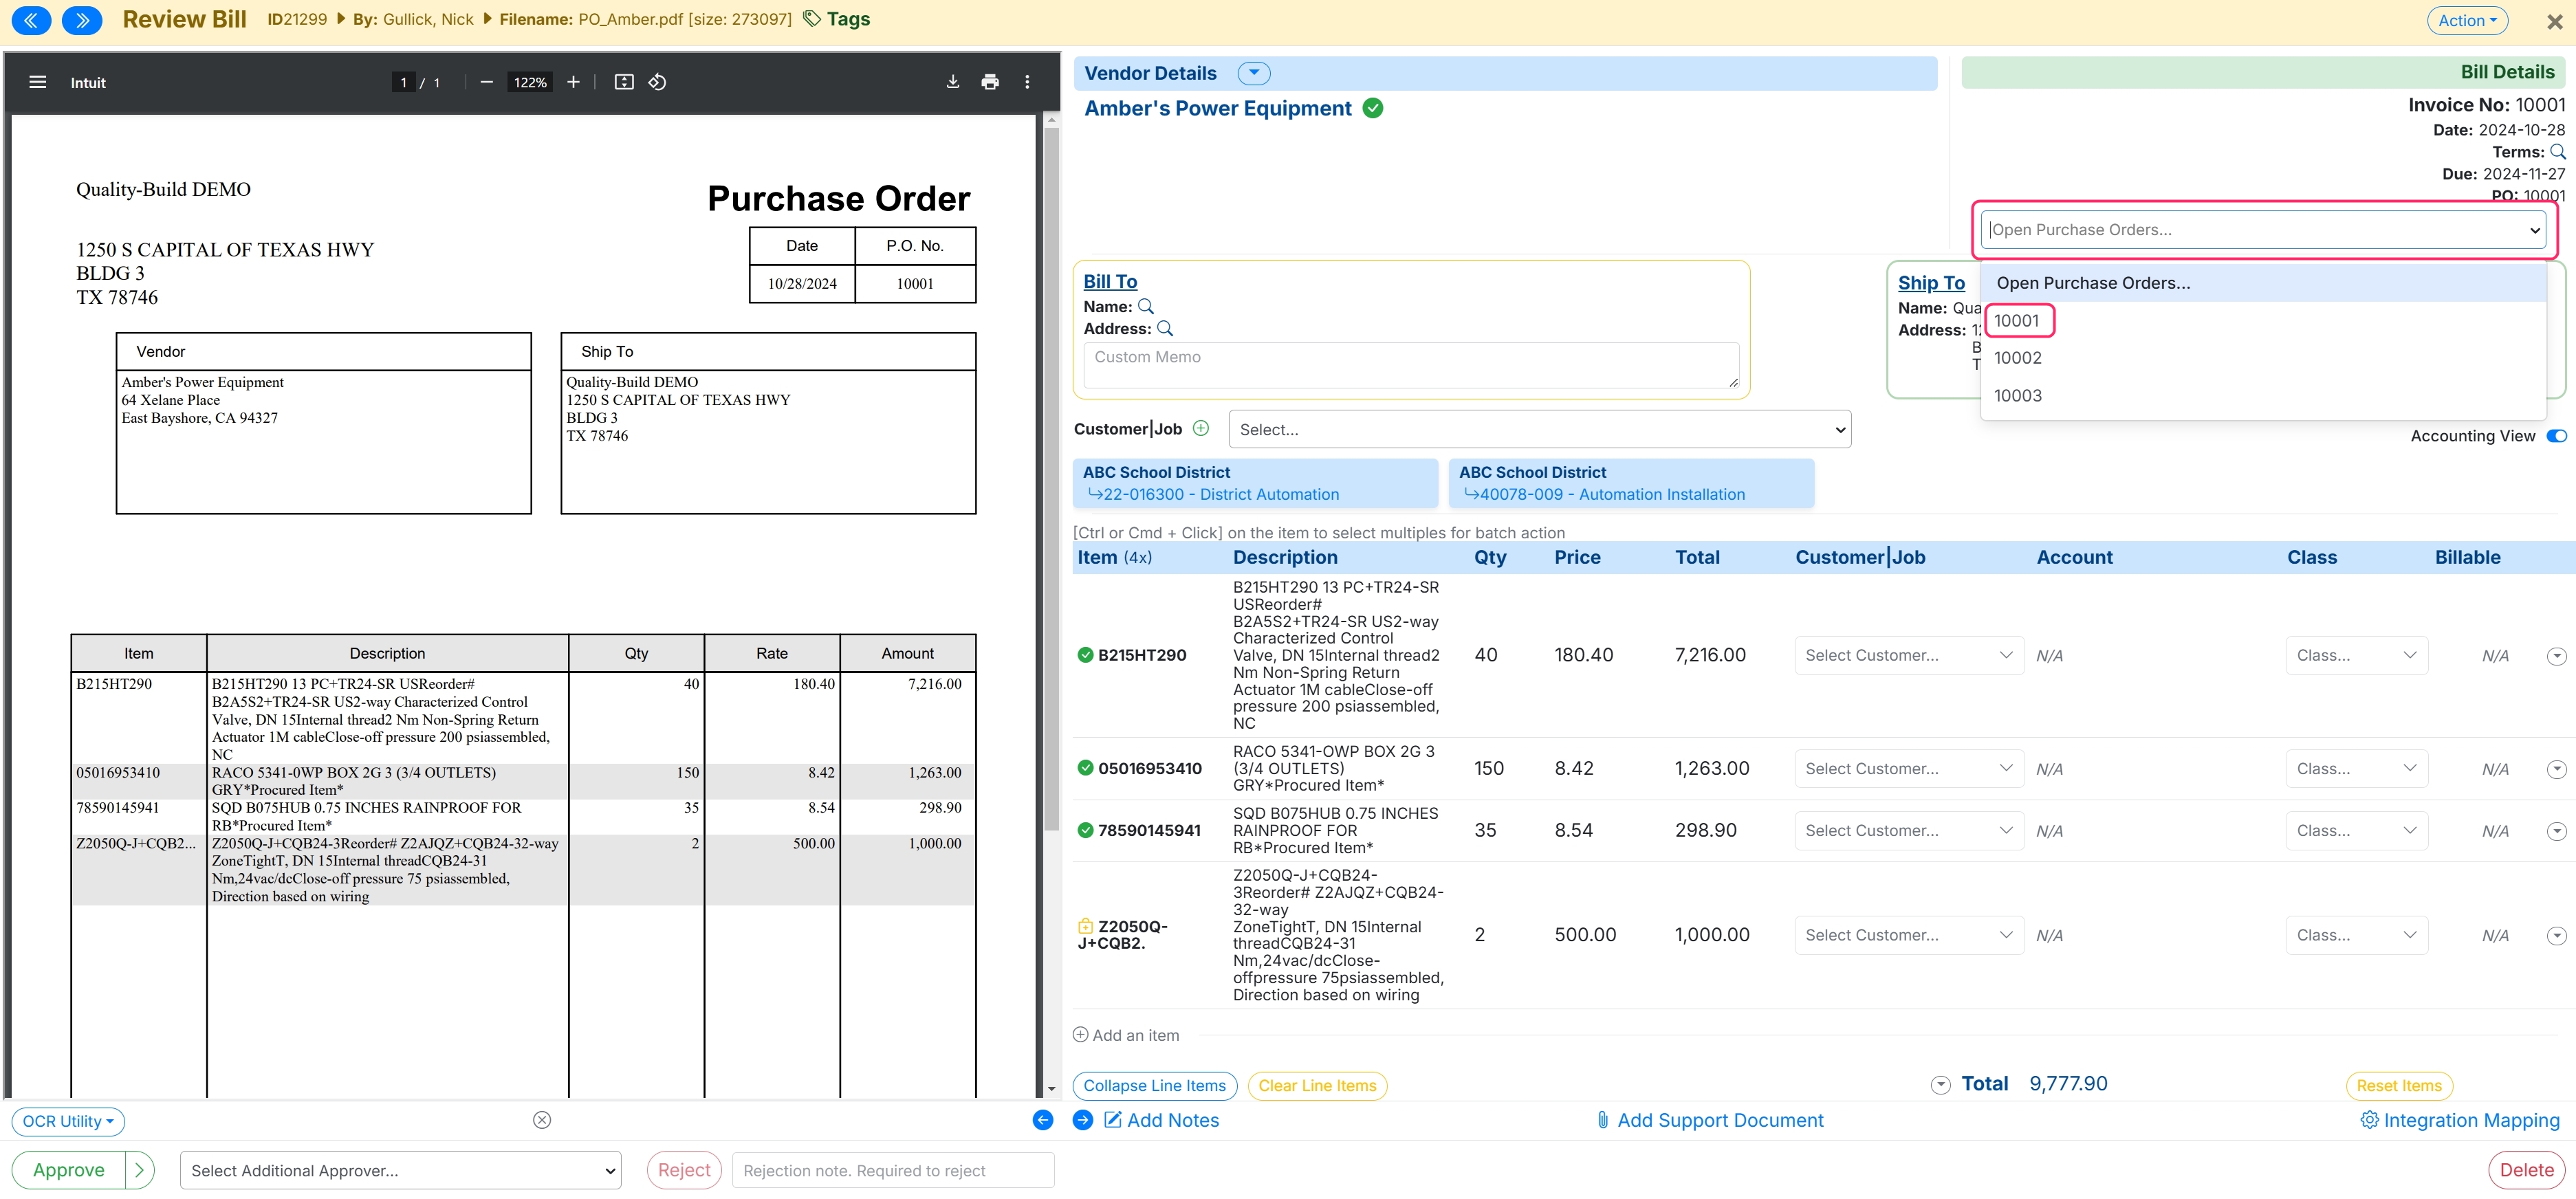
Task: Open Select Customer dropdown for B215HT290 row
Action: click(x=1909, y=655)
